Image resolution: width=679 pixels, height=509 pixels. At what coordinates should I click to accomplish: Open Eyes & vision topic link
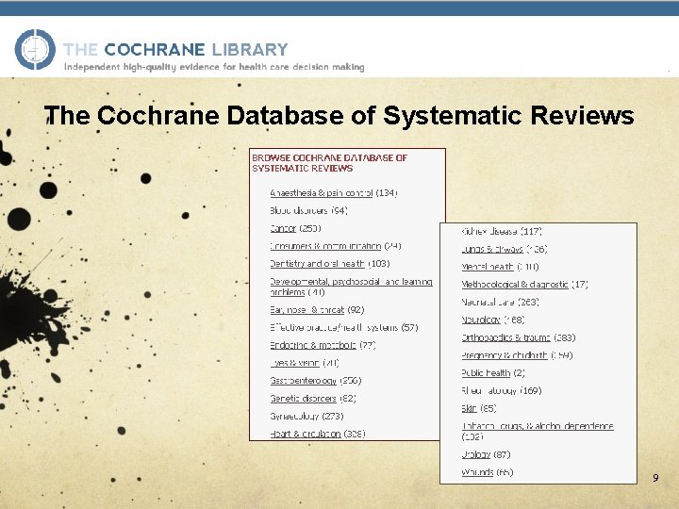tap(294, 363)
